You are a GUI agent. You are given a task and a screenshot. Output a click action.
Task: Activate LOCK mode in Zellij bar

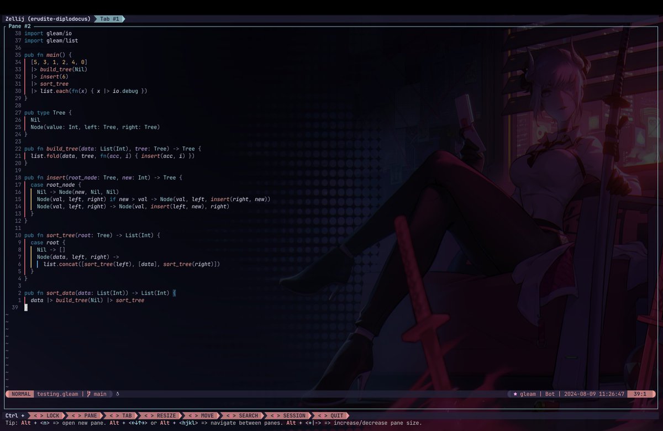tap(46, 416)
